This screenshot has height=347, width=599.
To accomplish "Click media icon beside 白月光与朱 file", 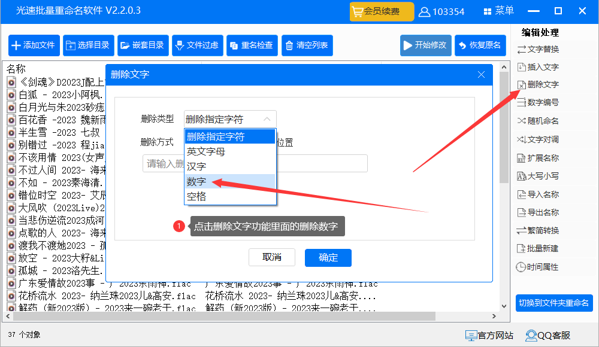I will tap(12, 107).
